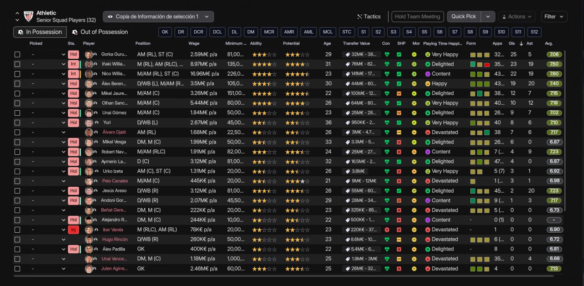
Task: Tick the checkbox for Gorka Guruzeta
Action: 17,54
